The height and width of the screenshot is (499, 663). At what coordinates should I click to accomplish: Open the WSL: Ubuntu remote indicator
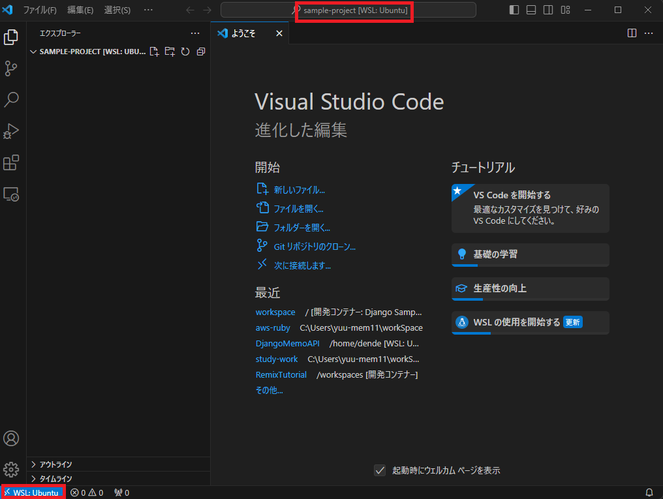click(33, 492)
